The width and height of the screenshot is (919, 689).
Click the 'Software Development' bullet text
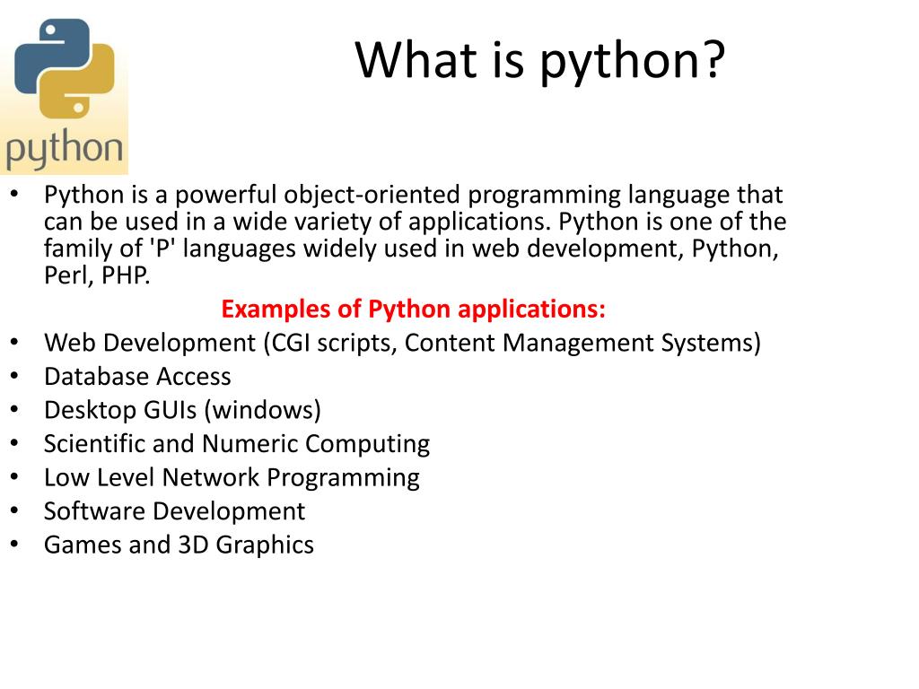coord(174,511)
